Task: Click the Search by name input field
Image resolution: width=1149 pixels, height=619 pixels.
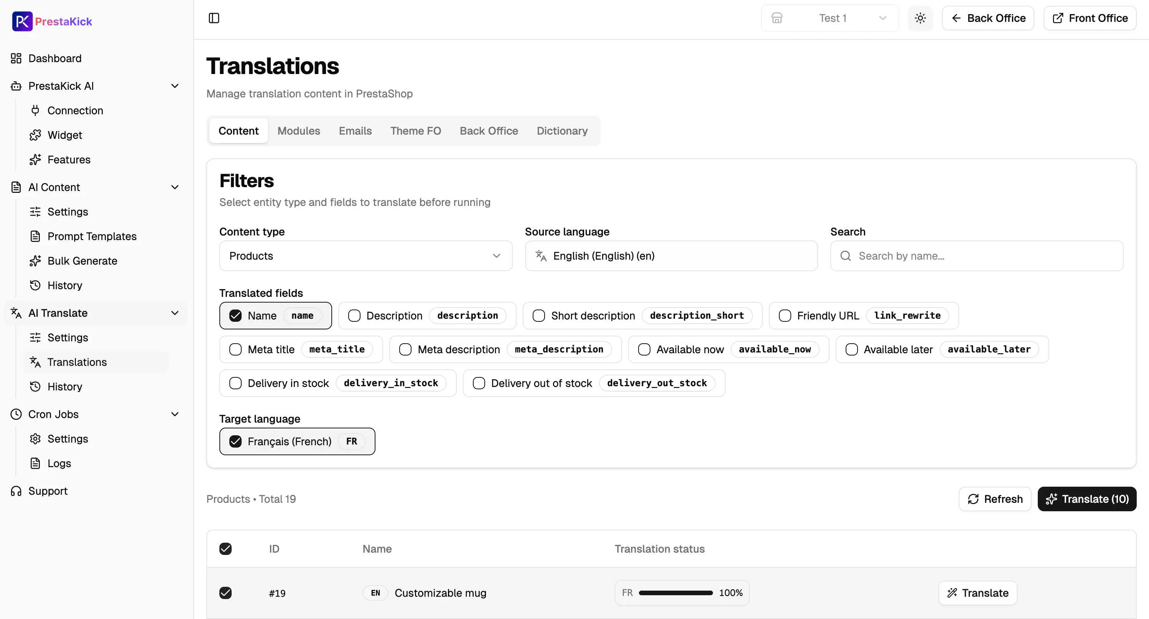Action: pos(977,256)
